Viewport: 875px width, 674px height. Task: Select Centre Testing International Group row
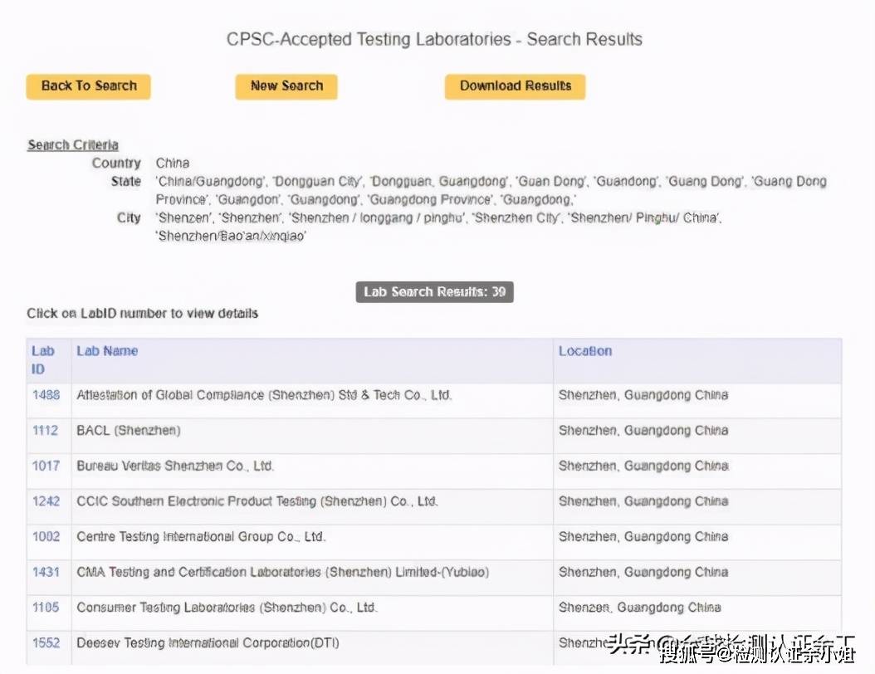pyautogui.click(x=200, y=537)
